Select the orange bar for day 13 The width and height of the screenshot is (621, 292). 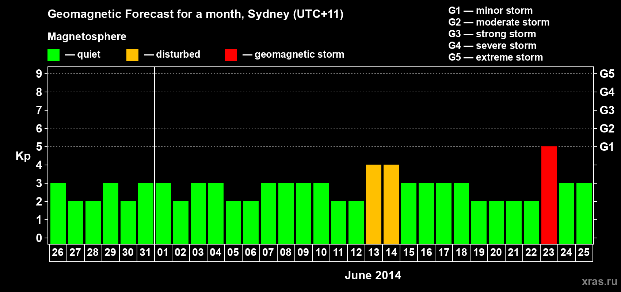click(x=374, y=204)
